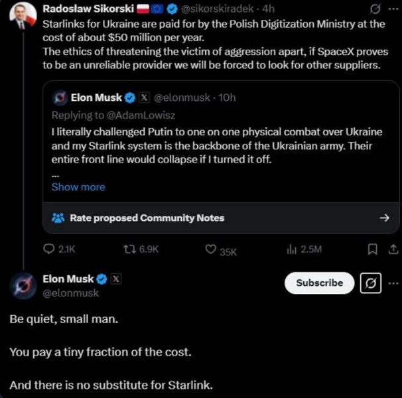This screenshot has height=398, width=402.
Task: Open more options on Sikorski's tweet
Action: 393,9
